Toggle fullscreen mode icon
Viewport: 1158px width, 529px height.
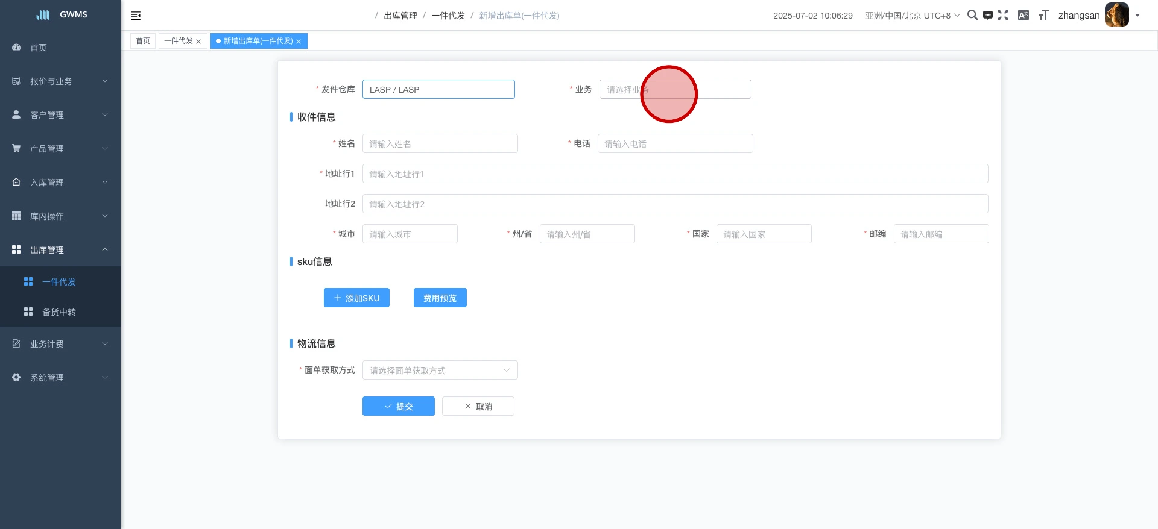click(x=1003, y=15)
